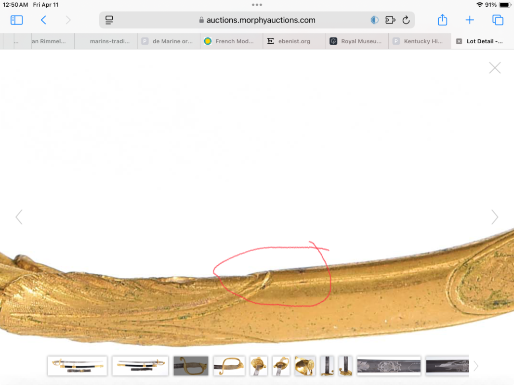The height and width of the screenshot is (385, 514).
Task: Open the extensions puzzle icon
Action: (x=390, y=20)
